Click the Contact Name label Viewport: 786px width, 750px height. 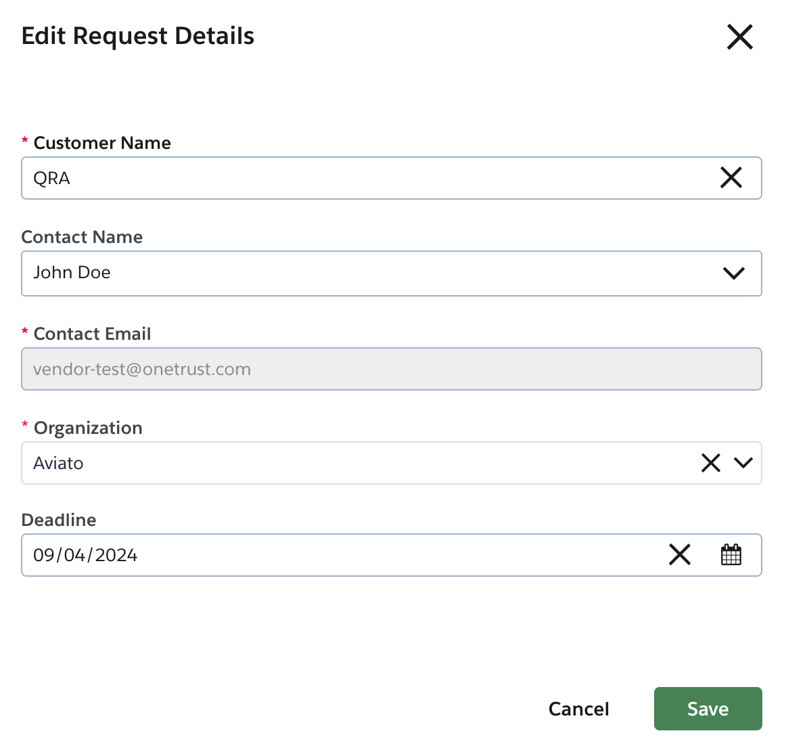tap(82, 237)
